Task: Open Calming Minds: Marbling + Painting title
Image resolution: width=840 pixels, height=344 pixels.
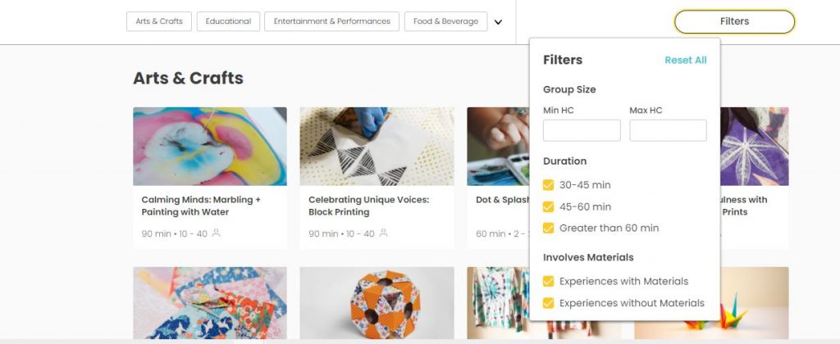Action: pyautogui.click(x=201, y=206)
